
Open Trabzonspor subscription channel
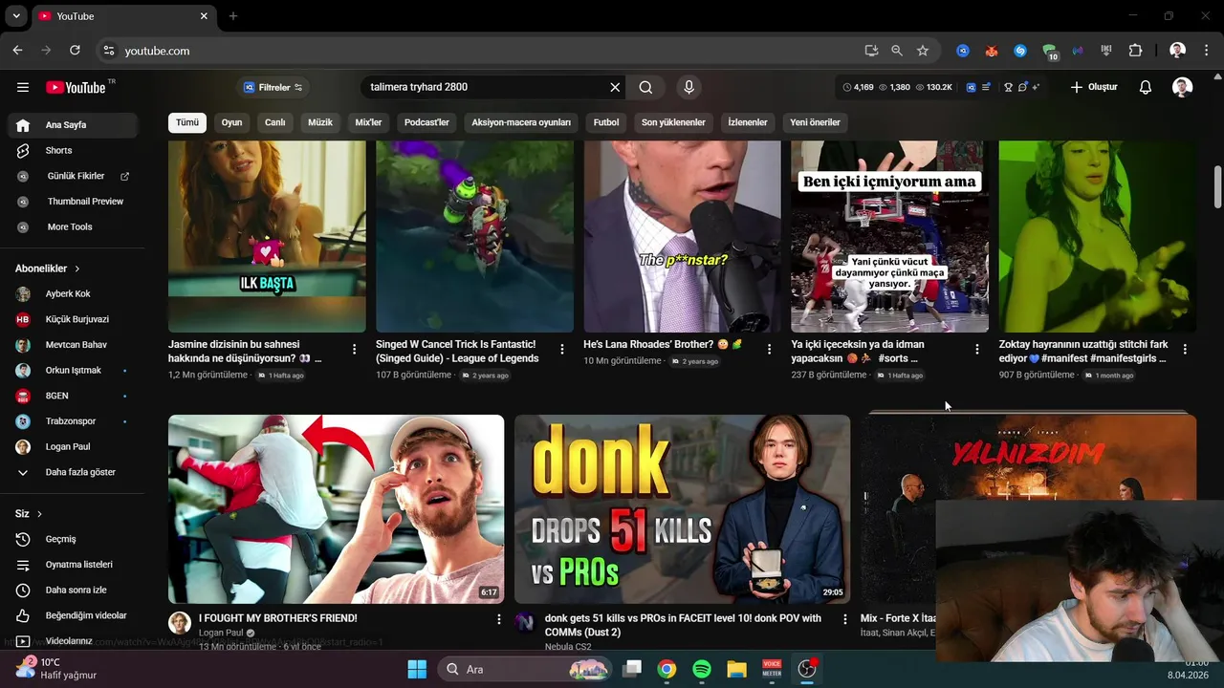pyautogui.click(x=73, y=421)
